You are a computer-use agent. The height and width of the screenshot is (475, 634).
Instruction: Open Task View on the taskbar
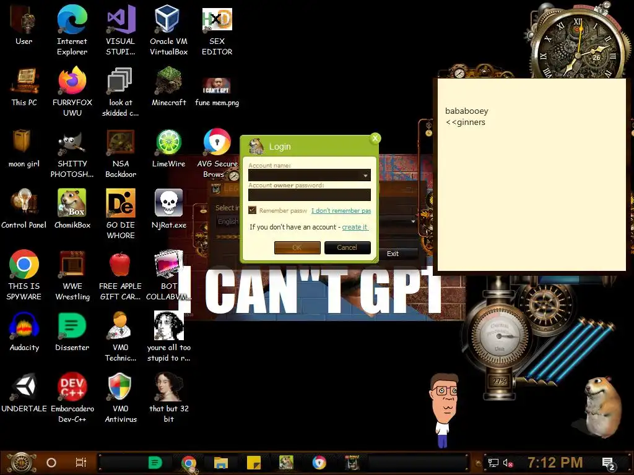(x=81, y=463)
